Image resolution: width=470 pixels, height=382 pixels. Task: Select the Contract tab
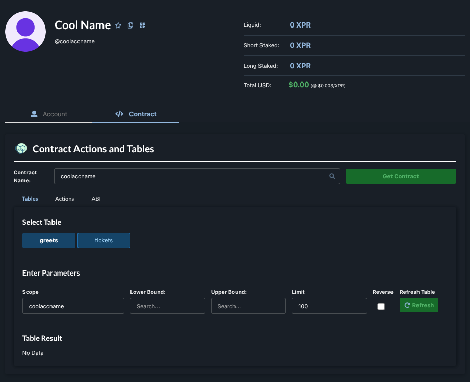click(136, 114)
